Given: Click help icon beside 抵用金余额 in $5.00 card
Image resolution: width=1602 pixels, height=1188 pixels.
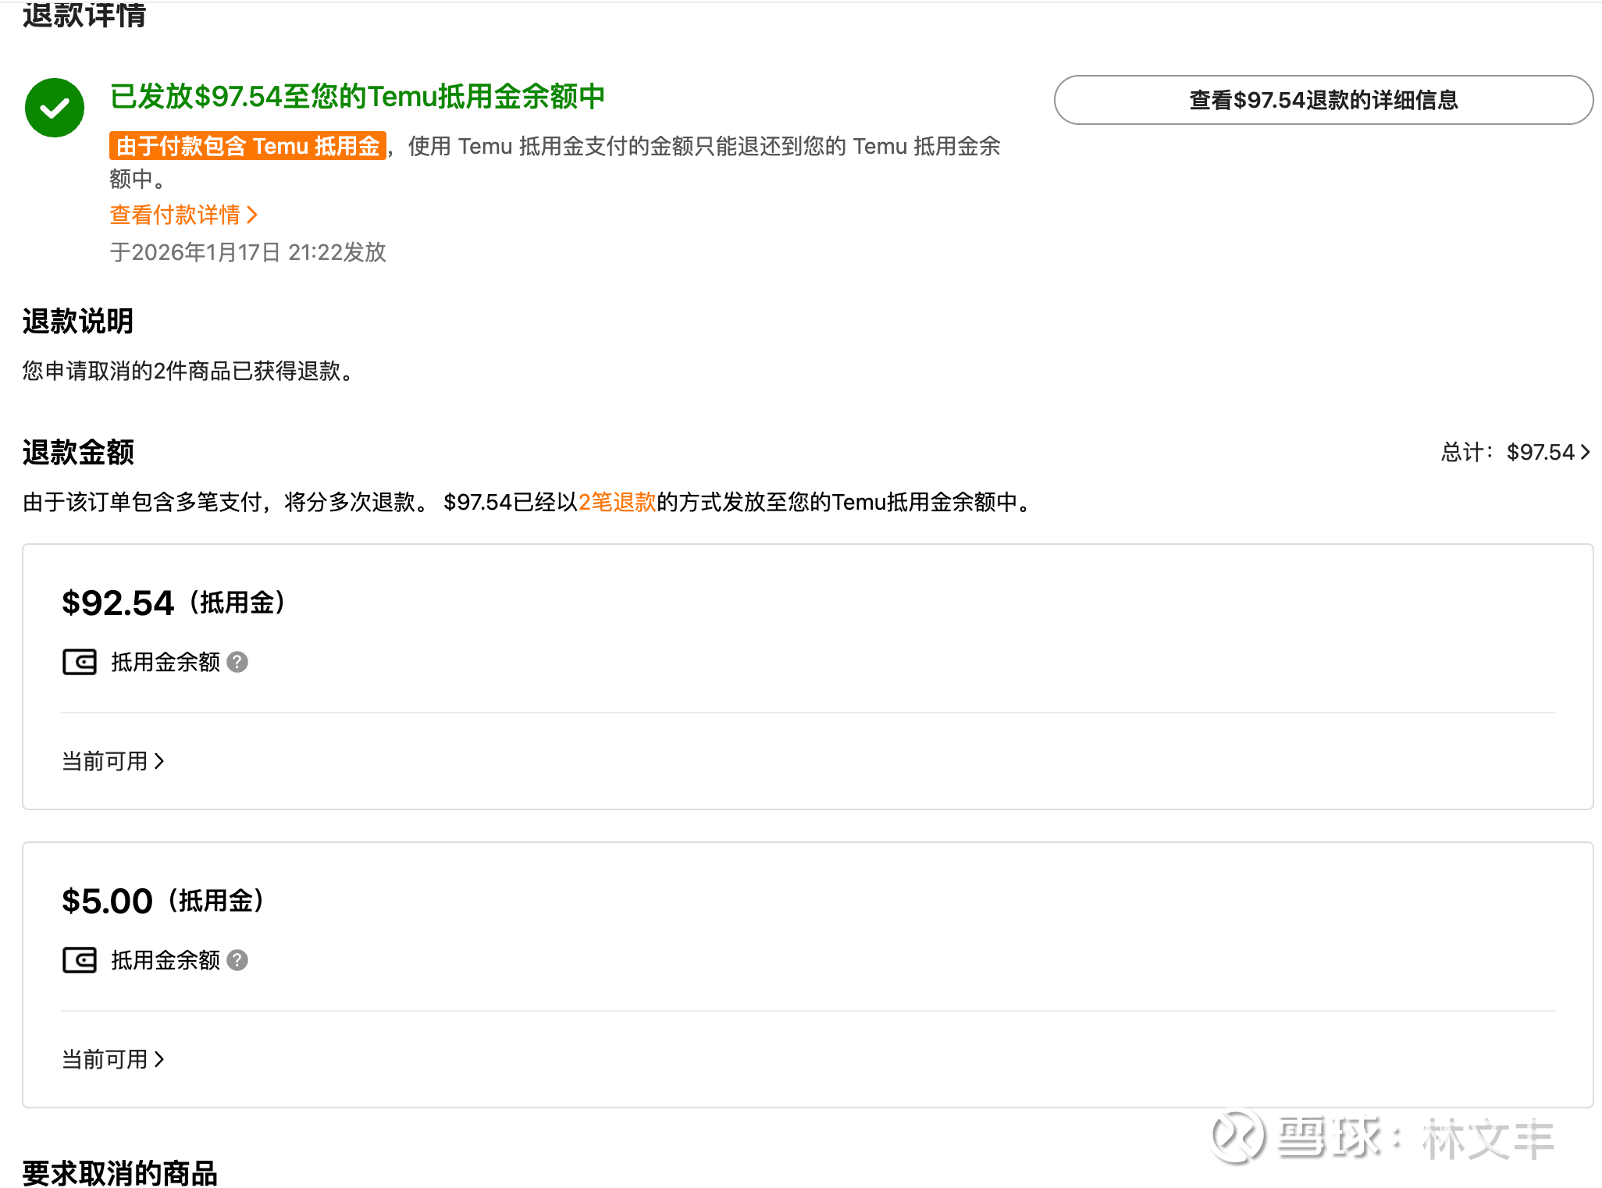Looking at the screenshot, I should pos(237,960).
